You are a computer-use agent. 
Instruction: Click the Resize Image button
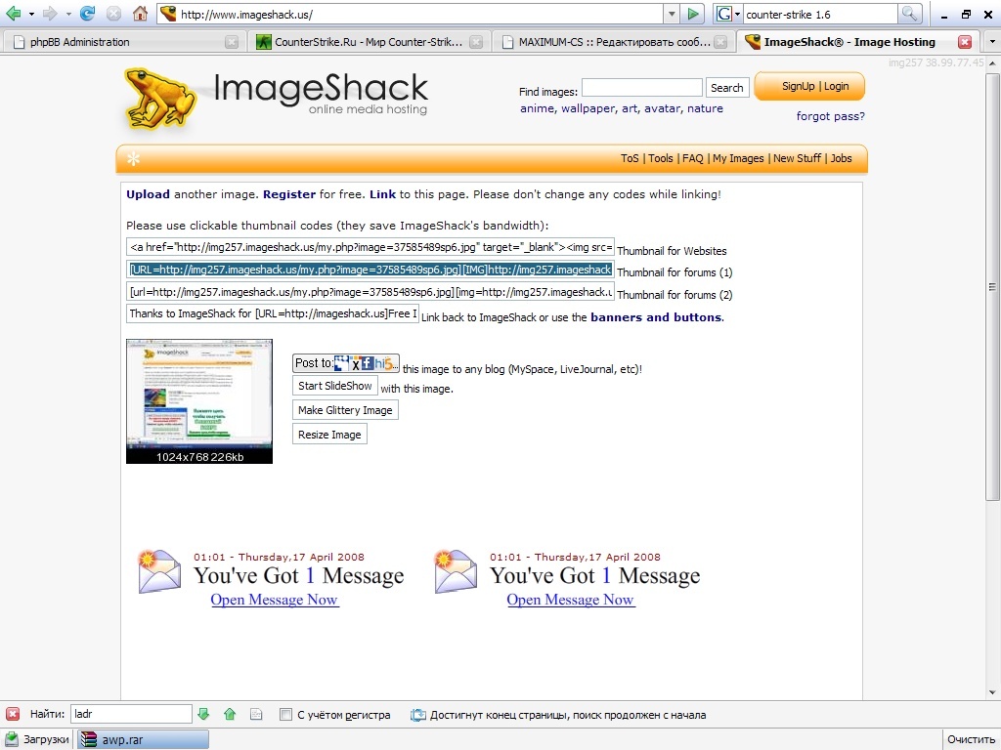tap(329, 435)
